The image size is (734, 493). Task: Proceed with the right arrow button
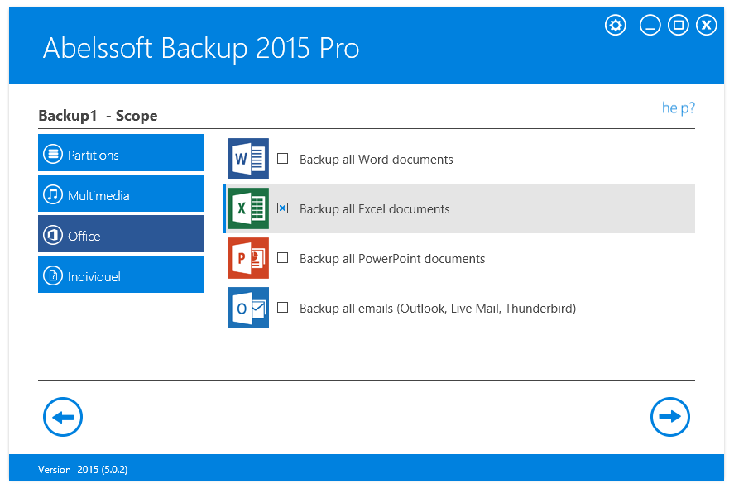(670, 417)
